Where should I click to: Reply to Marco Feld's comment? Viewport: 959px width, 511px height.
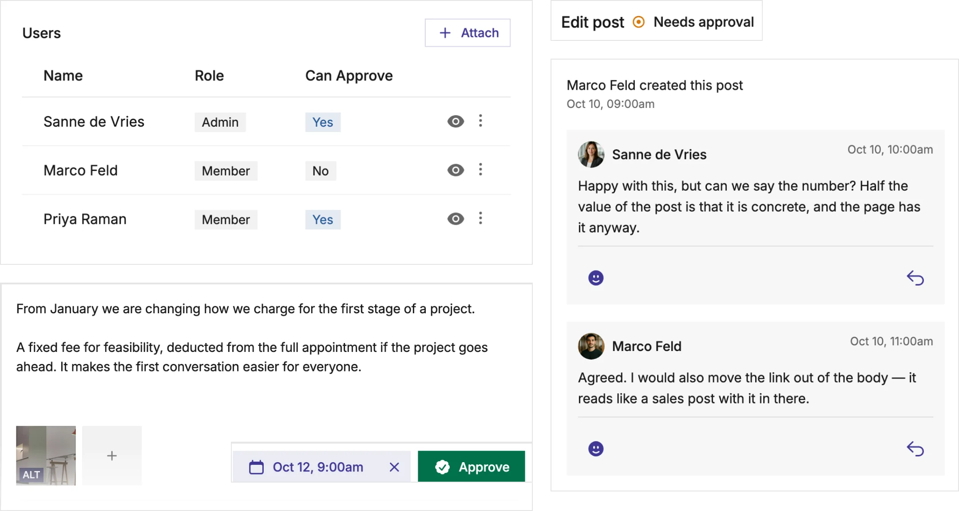coord(915,449)
